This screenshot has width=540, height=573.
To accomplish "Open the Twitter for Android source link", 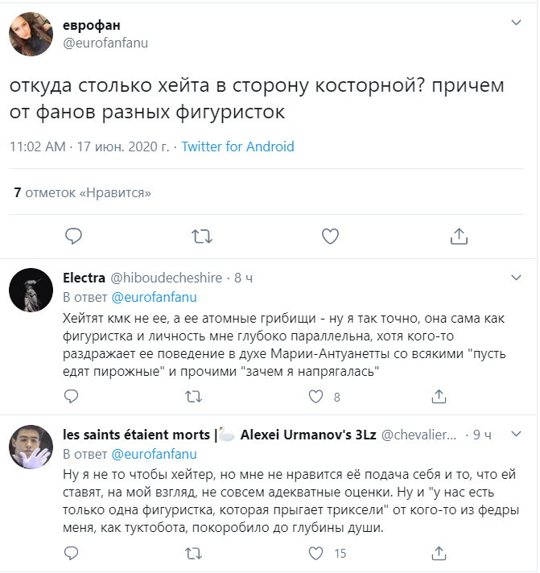I will (x=237, y=146).
